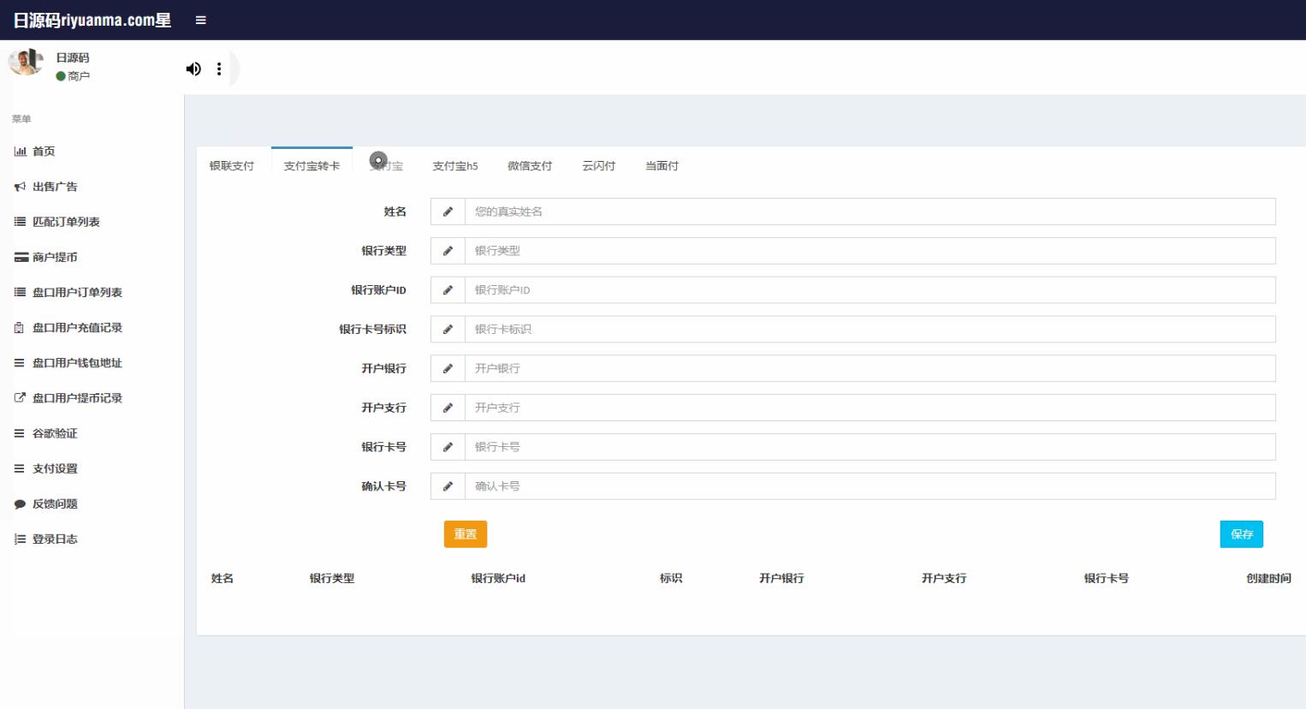1306x709 pixels.
Task: Go to 商户提币 in the sidebar
Action: (x=55, y=257)
